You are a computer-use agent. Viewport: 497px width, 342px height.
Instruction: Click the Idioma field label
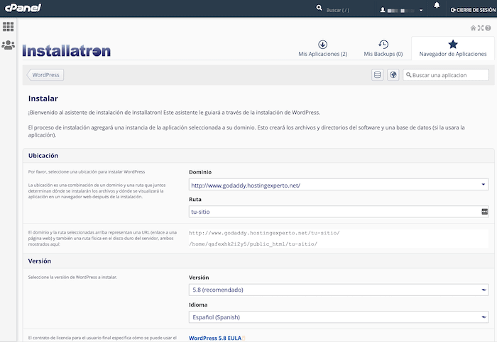click(198, 304)
